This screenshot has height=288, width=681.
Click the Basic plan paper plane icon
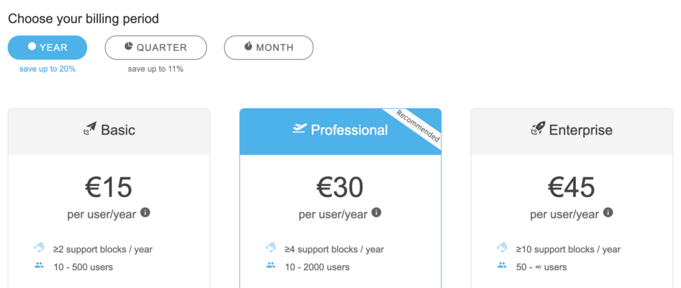(90, 129)
